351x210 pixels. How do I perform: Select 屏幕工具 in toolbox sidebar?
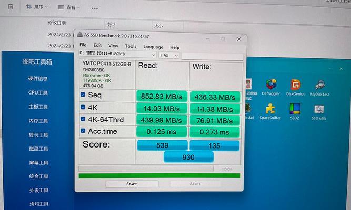tap(38, 162)
